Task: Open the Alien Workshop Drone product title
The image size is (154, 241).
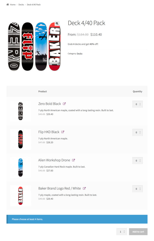Action: 54,160
